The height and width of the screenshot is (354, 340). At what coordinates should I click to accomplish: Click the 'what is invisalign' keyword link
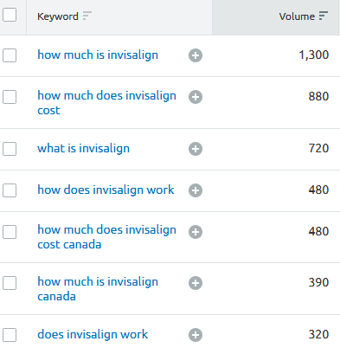coord(83,148)
